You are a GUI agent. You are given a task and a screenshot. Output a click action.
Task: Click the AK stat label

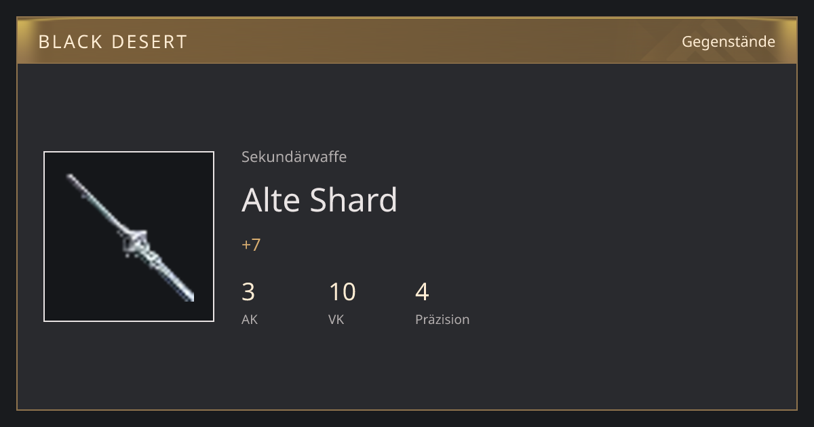pos(250,320)
